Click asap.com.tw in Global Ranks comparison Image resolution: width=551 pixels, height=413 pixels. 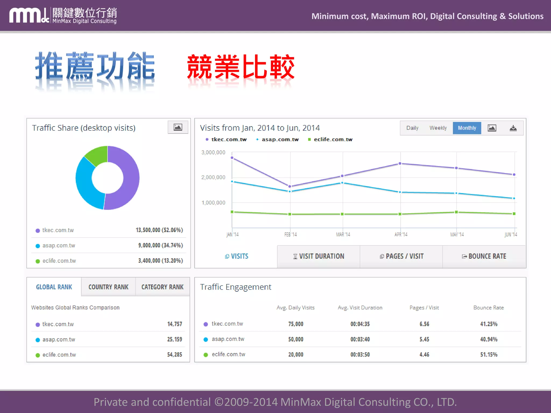(x=59, y=340)
